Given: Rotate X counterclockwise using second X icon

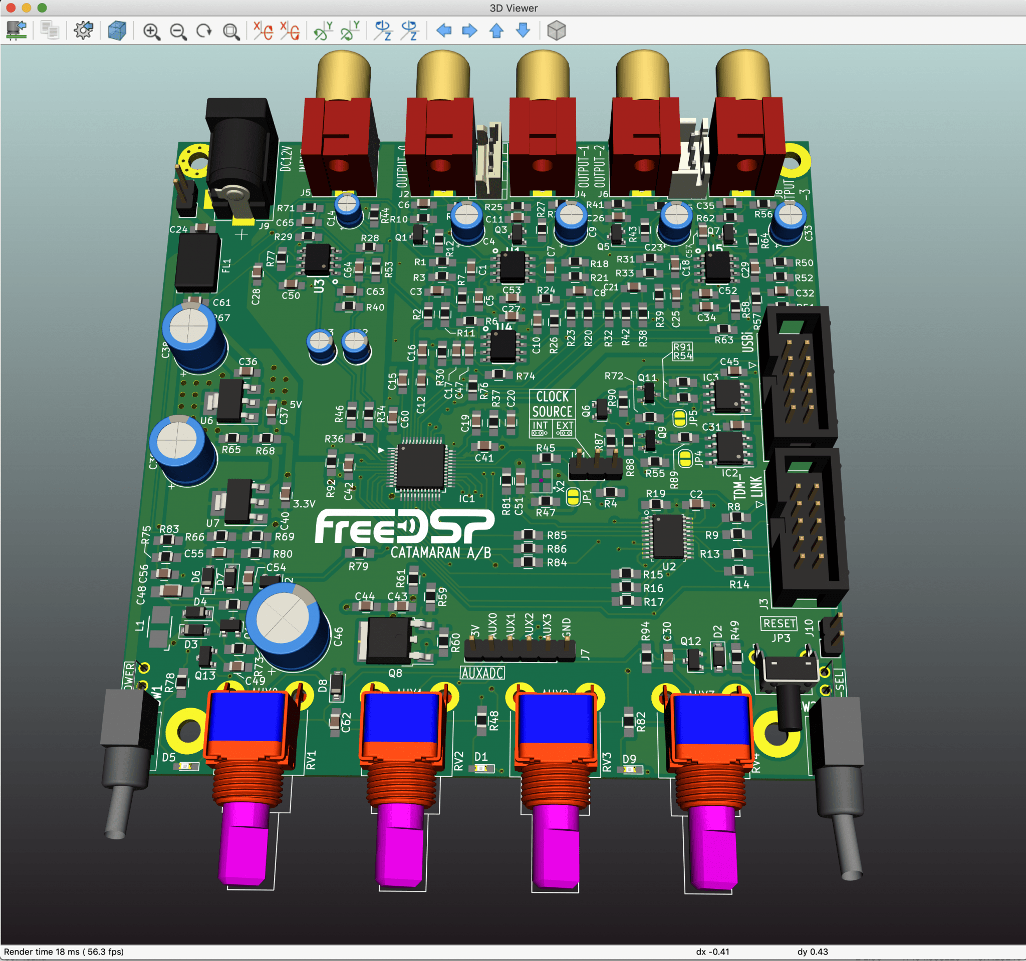Looking at the screenshot, I should point(290,31).
